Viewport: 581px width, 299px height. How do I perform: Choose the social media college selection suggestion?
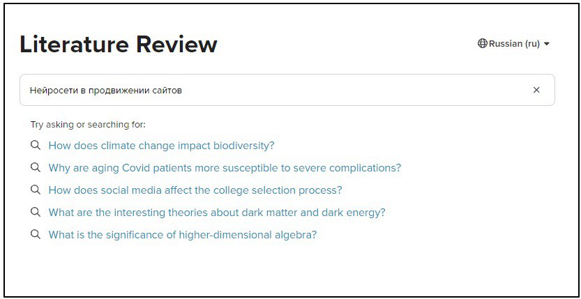(195, 190)
